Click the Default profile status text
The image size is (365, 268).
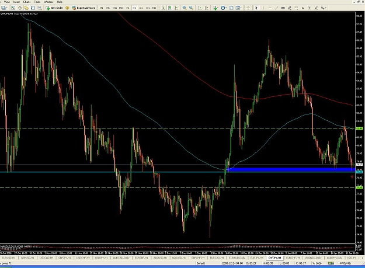pyautogui.click(x=201, y=263)
